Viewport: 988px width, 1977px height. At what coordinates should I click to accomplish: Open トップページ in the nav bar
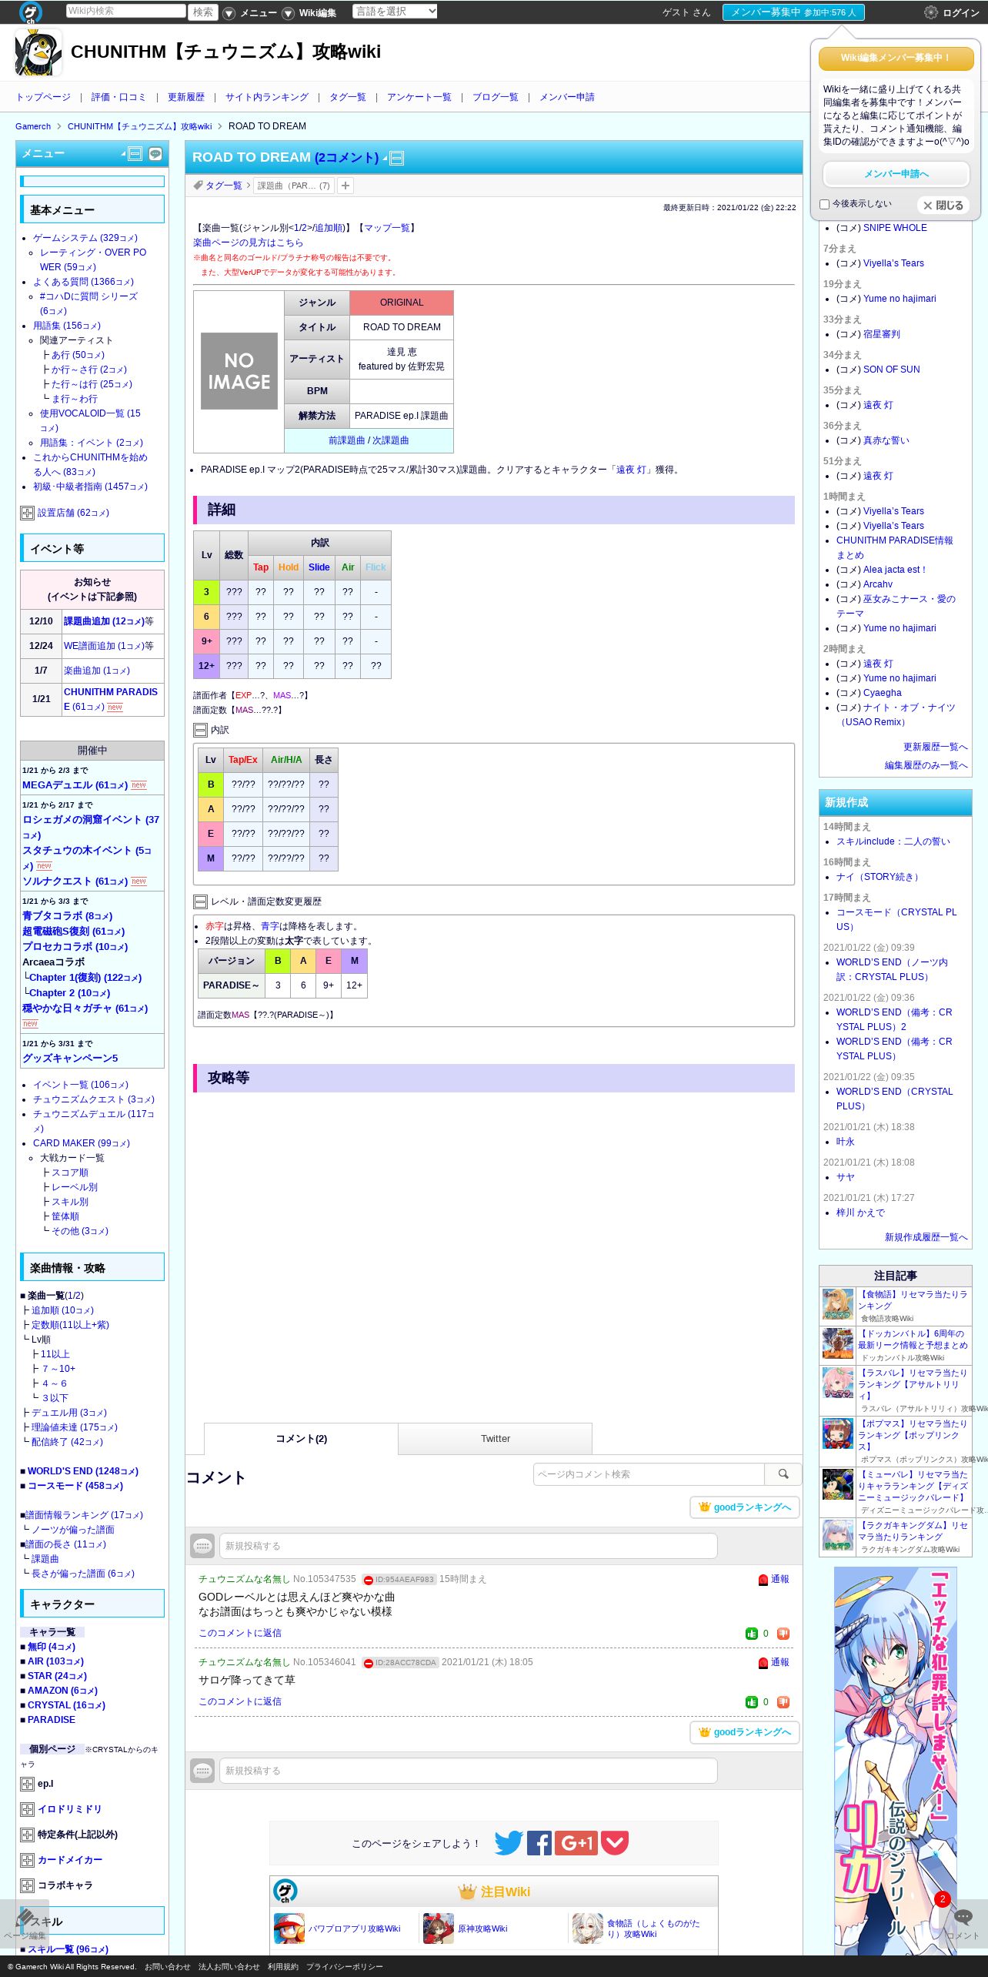click(x=43, y=97)
